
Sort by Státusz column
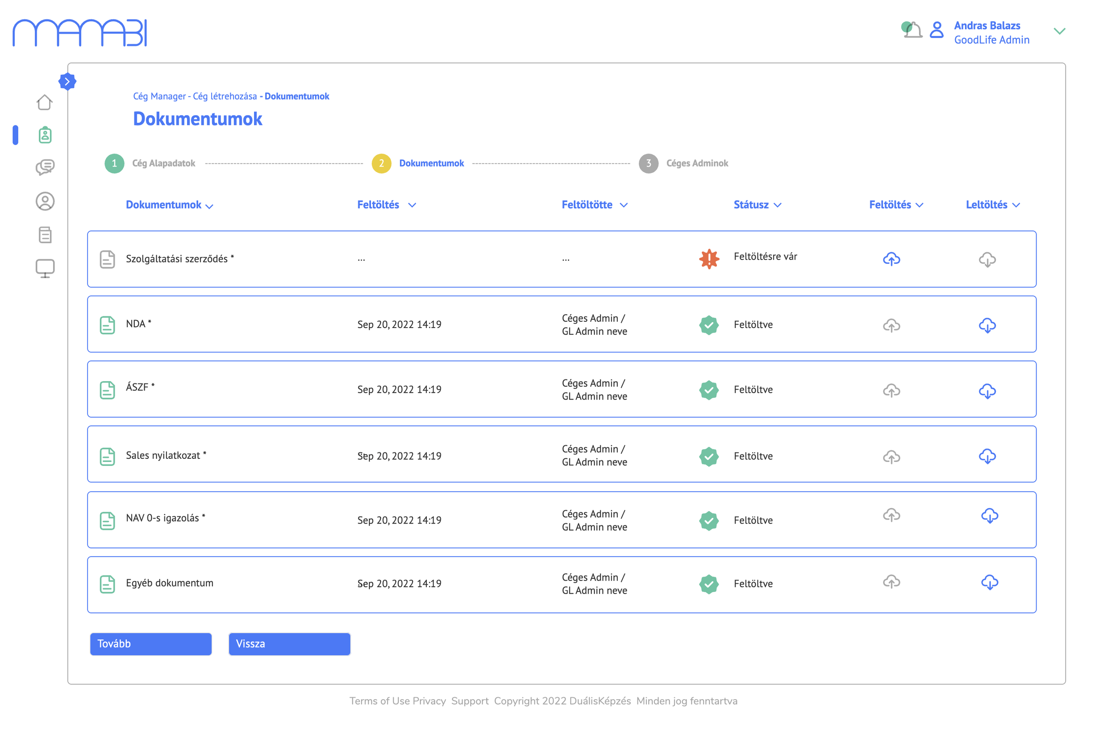[757, 205]
